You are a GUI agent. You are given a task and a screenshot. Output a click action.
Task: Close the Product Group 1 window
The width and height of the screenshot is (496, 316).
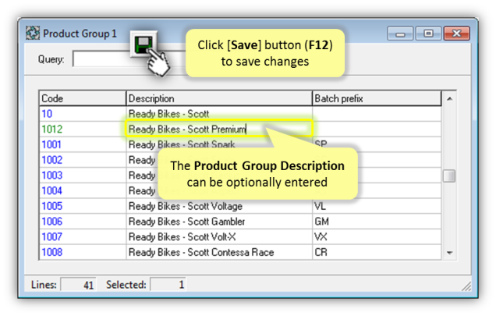456,34
